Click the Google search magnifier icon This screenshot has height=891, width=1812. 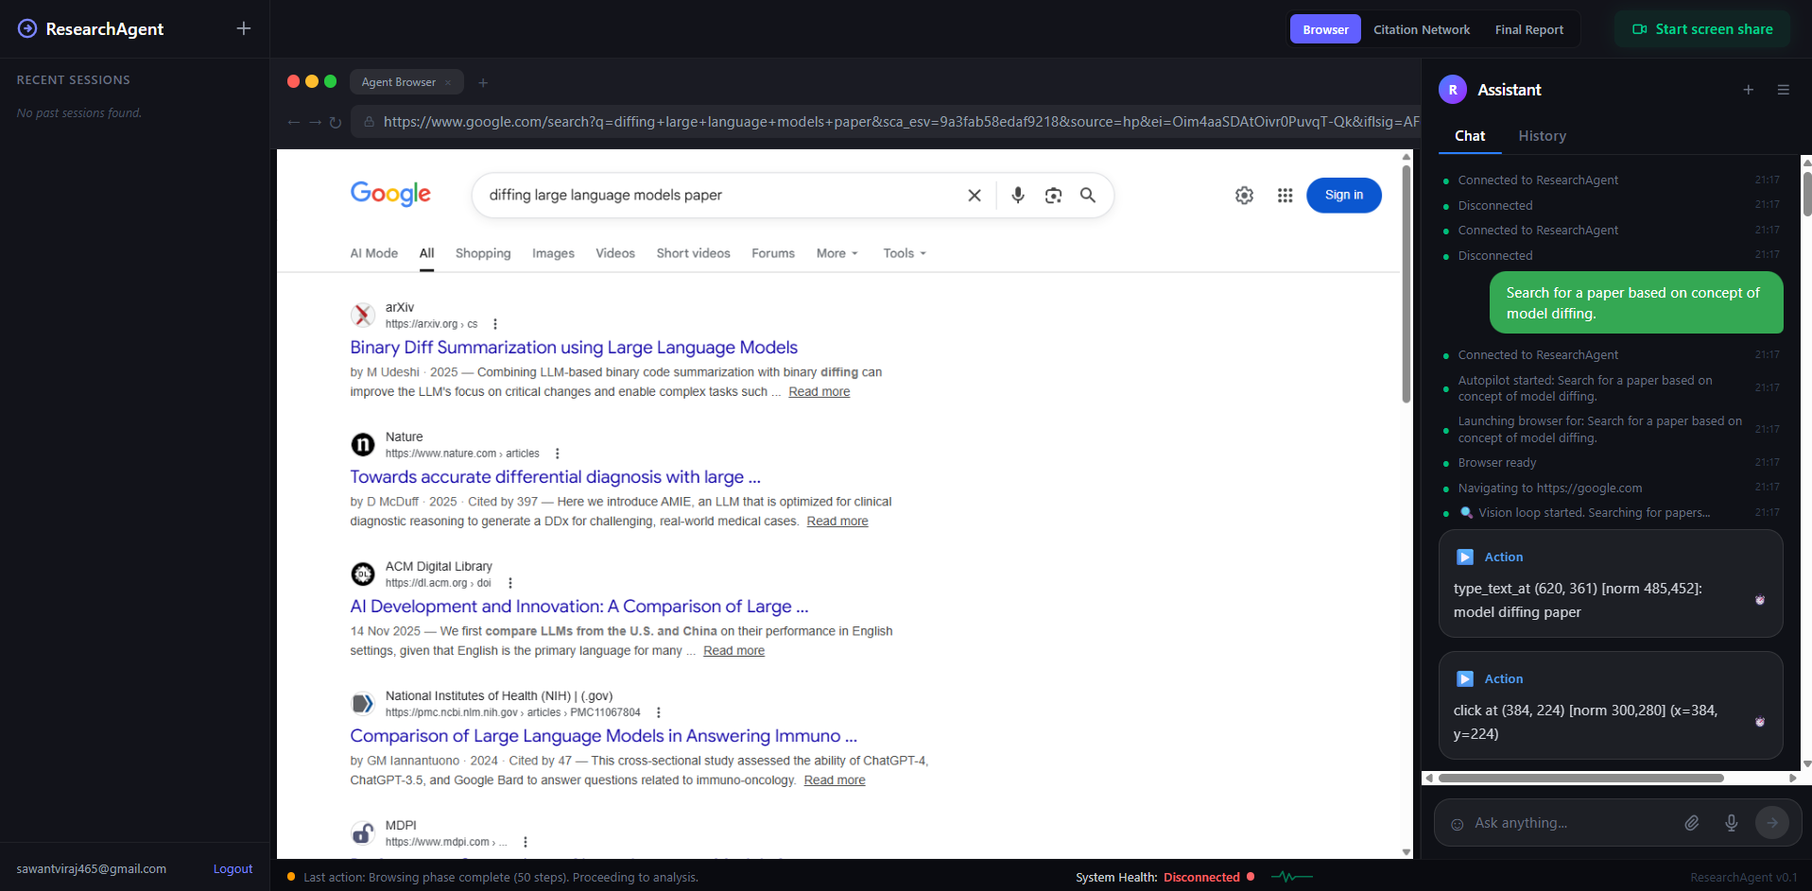point(1088,195)
